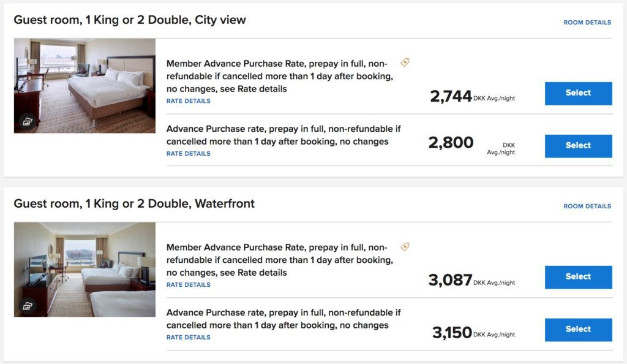
Task: Select the 3,150 DKK Waterfront rate
Action: pyautogui.click(x=578, y=330)
